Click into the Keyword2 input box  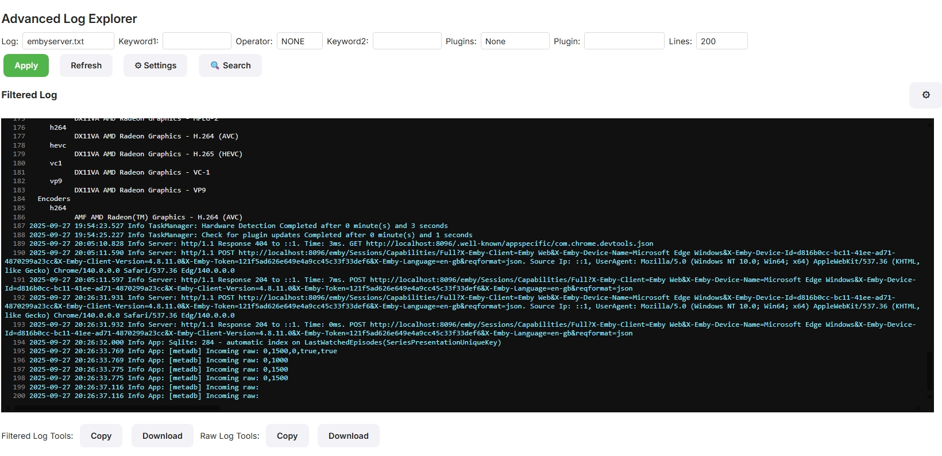click(407, 41)
